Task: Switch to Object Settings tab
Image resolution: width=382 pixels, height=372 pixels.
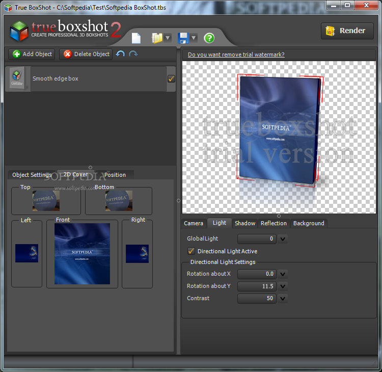Action: 32,175
